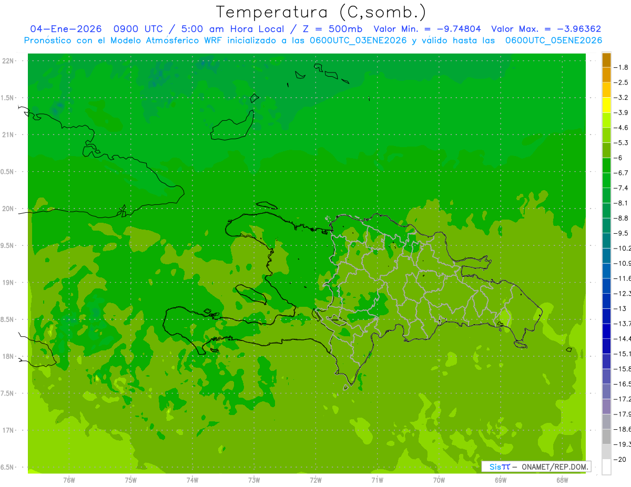Click the '21N' latitude label
631x487 pixels.
(x=8, y=134)
